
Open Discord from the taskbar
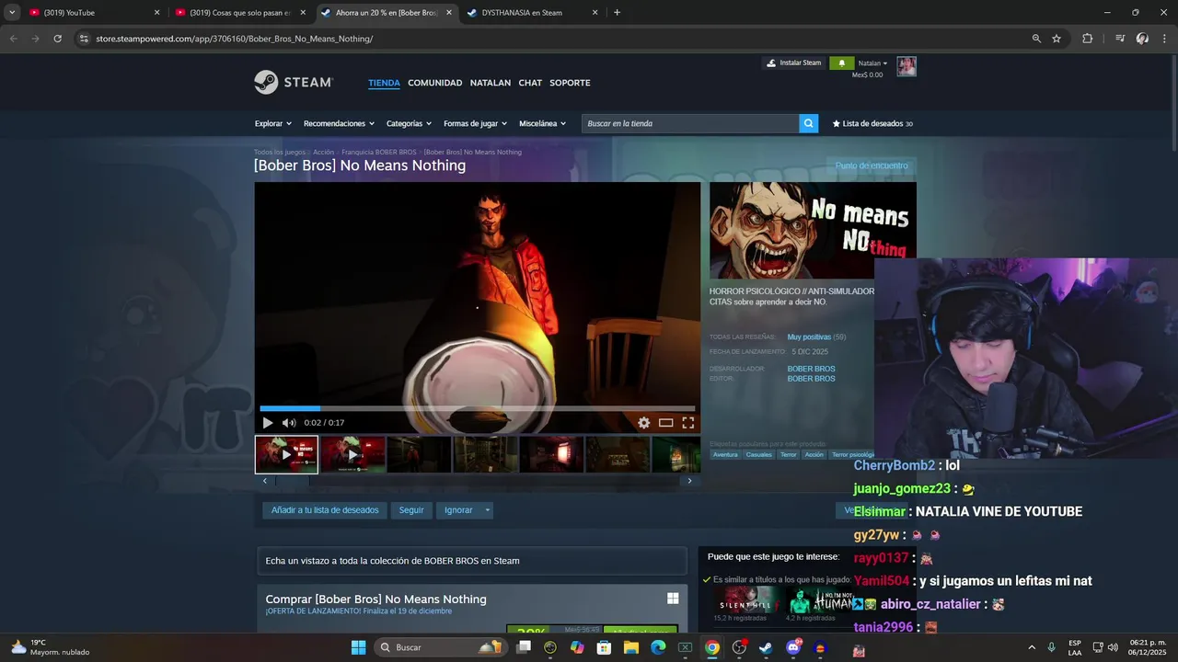click(x=793, y=647)
